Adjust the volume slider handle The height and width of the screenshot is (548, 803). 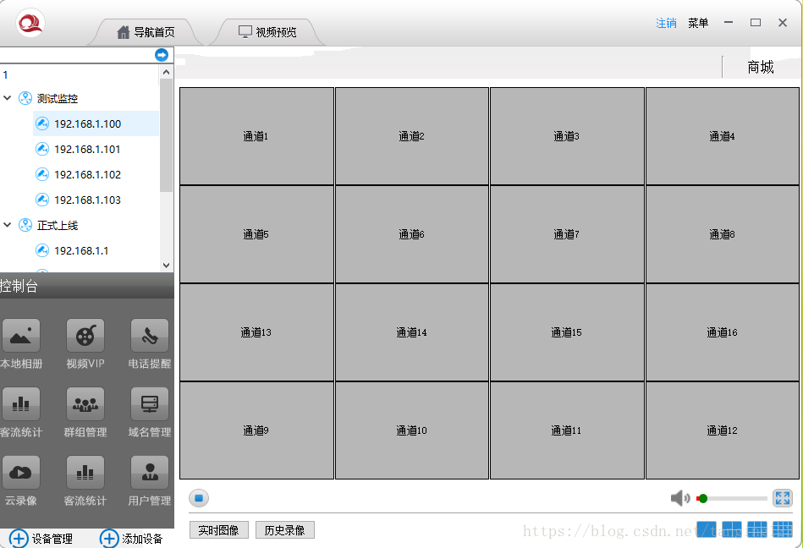click(703, 498)
